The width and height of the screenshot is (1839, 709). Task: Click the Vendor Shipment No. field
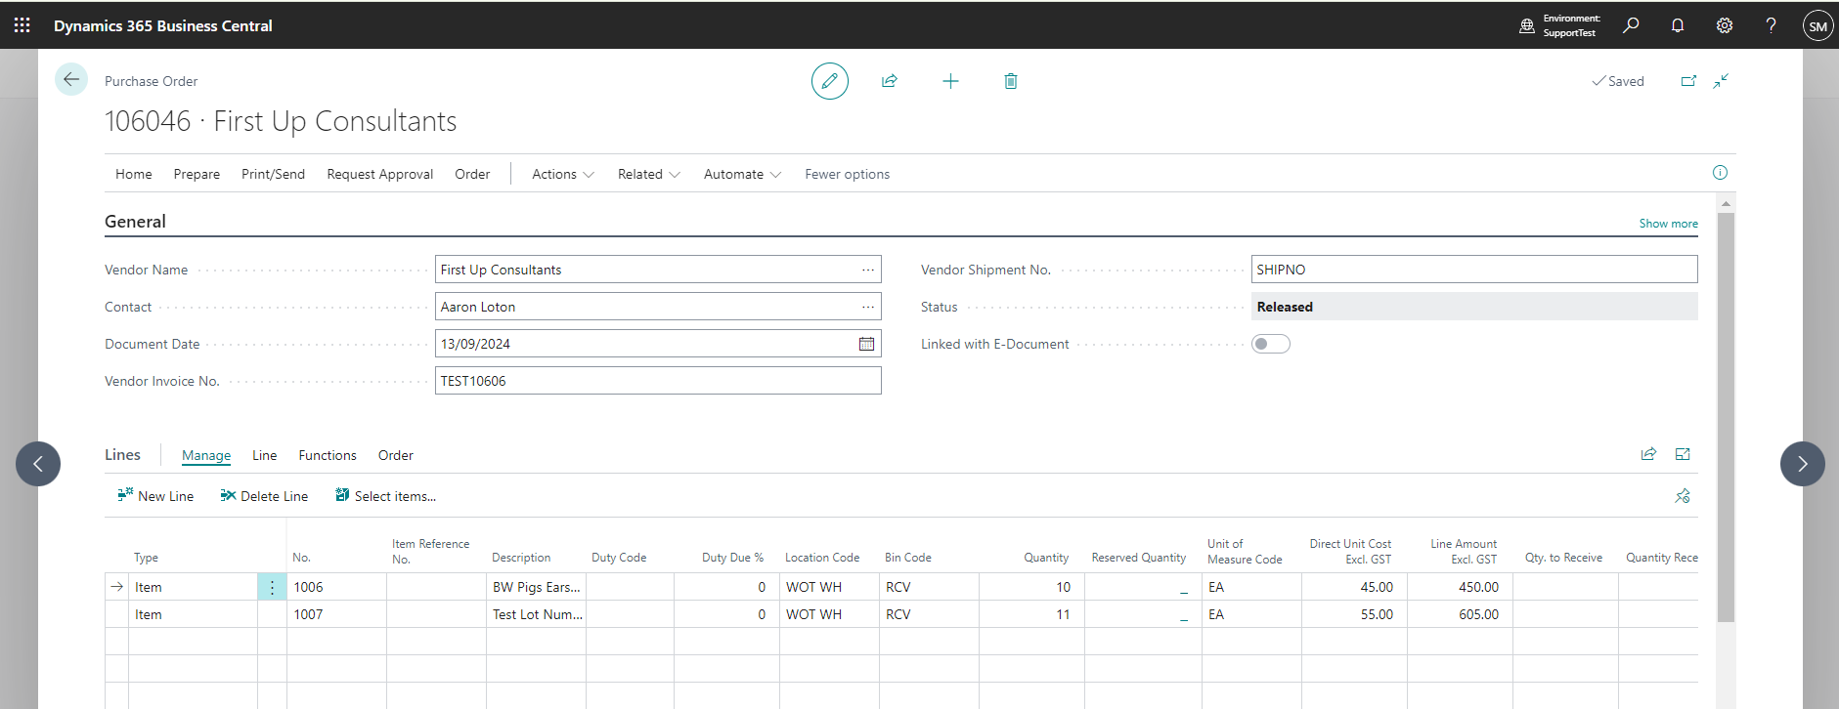pos(1474,270)
